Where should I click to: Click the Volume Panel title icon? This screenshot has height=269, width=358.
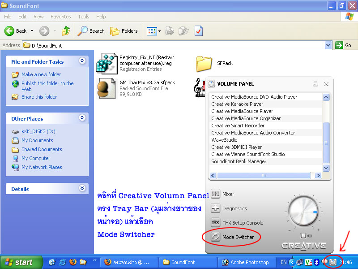click(x=211, y=84)
